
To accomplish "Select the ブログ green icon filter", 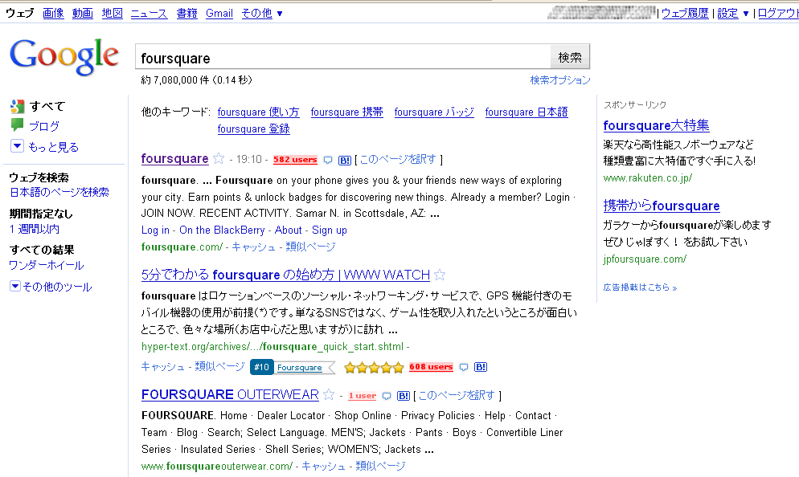I will tap(17, 125).
